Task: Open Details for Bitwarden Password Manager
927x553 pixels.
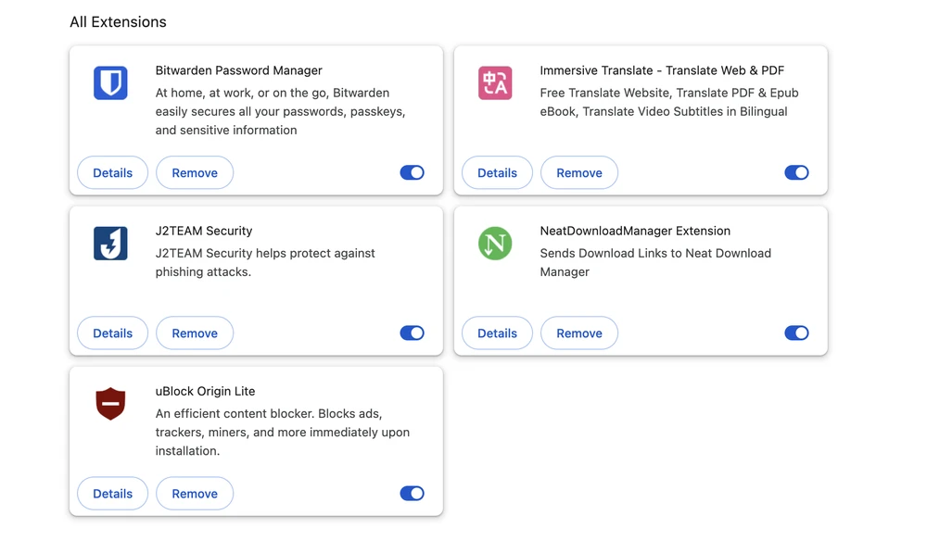Action: pos(112,172)
